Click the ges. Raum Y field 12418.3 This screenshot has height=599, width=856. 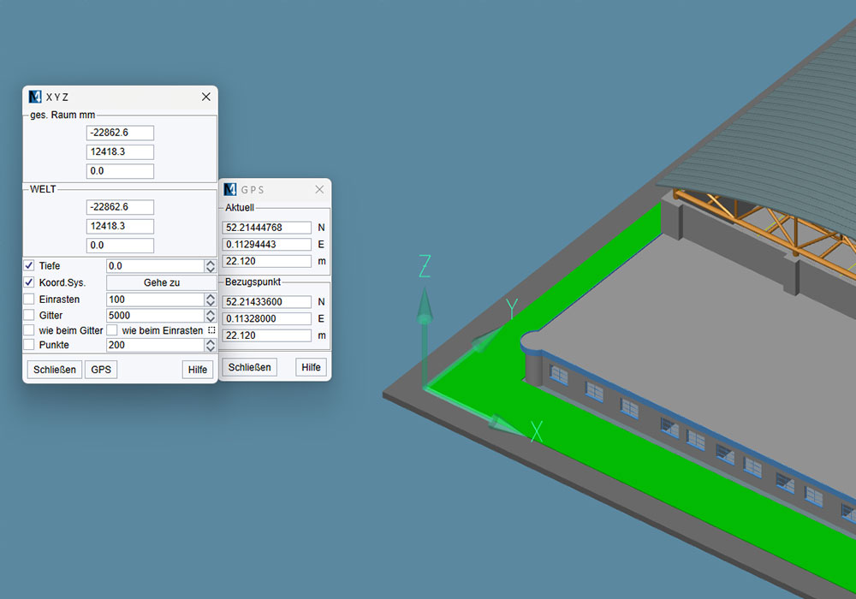[120, 151]
